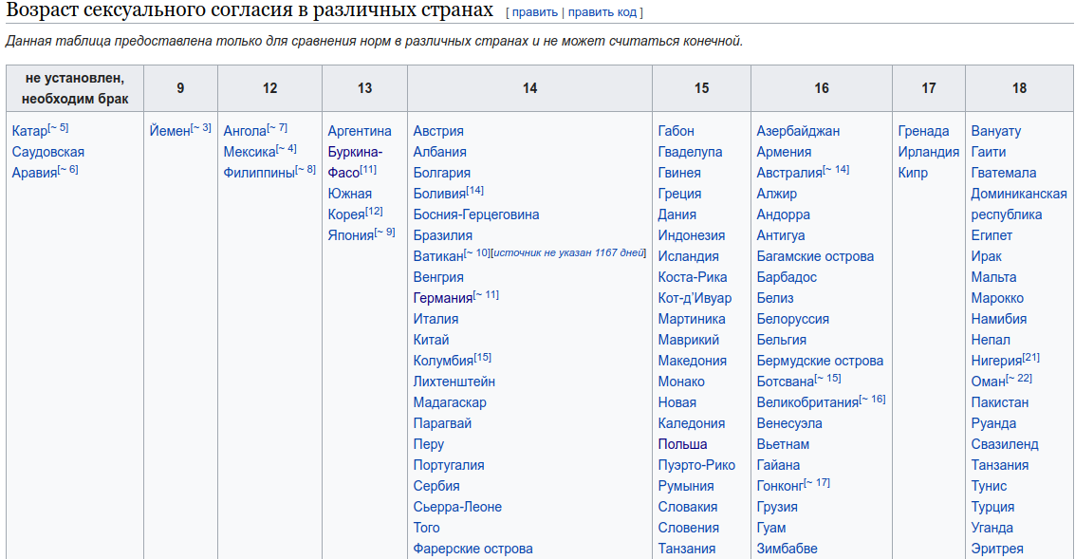Click footnote [~ 16] next to Великобритания
Viewport: 1075px width, 559px height.
pyautogui.click(x=872, y=400)
